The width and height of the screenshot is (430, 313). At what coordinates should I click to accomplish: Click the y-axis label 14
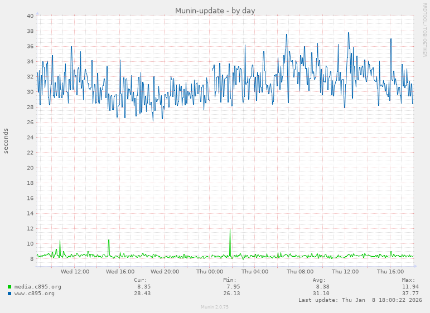[x=30, y=214]
